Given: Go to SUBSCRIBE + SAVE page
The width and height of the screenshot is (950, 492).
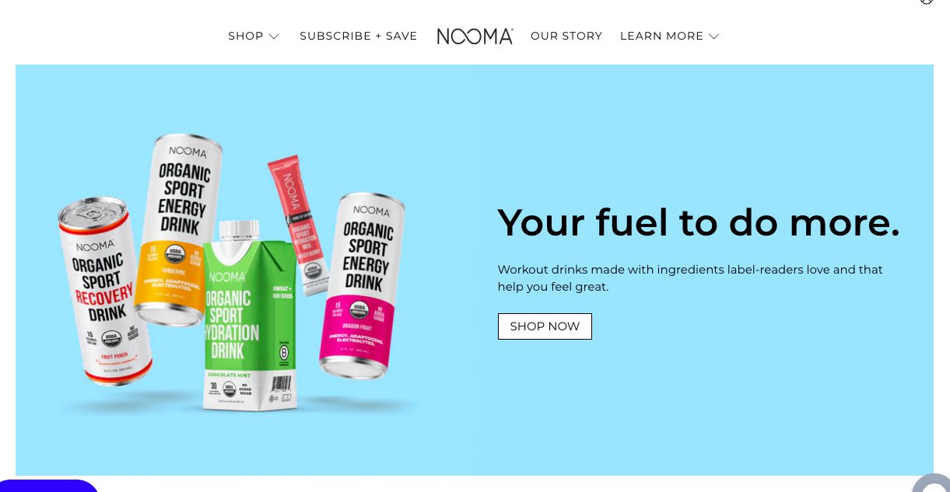Looking at the screenshot, I should (x=359, y=36).
